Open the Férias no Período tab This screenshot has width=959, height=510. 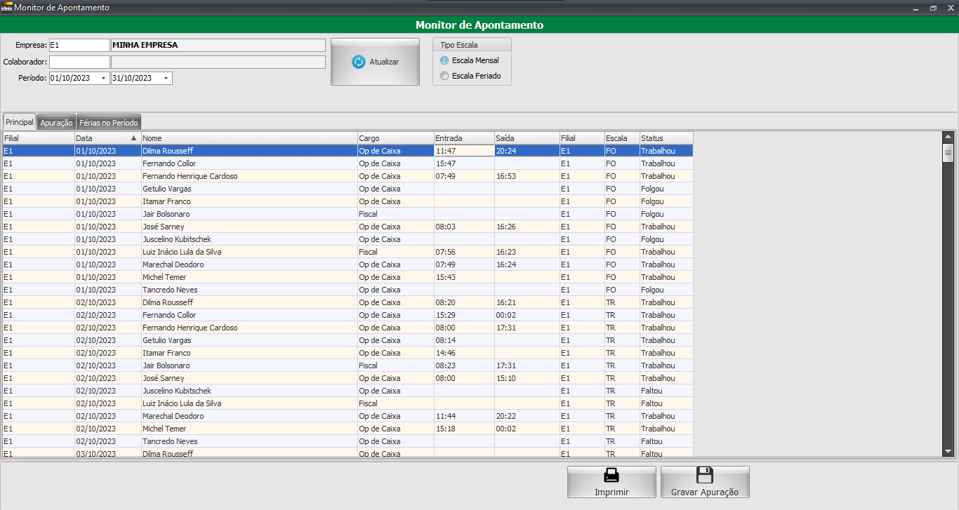pyautogui.click(x=109, y=123)
